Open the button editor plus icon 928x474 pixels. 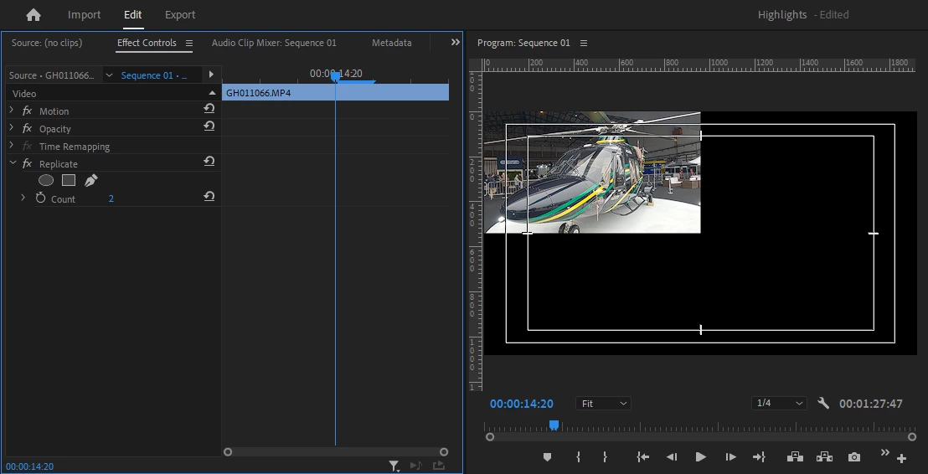coord(902,458)
